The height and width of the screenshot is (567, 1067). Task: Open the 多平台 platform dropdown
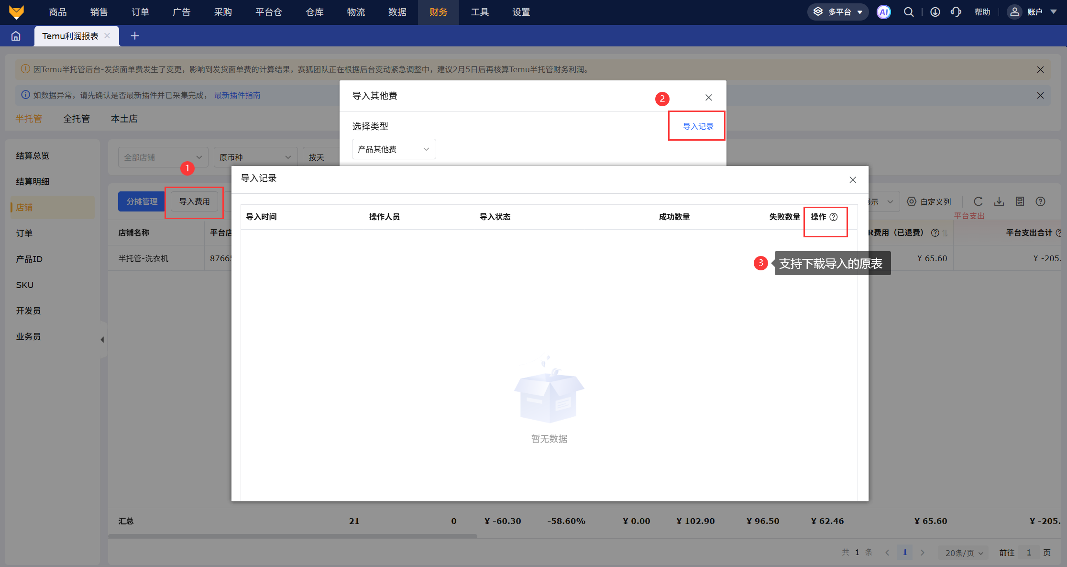[837, 12]
